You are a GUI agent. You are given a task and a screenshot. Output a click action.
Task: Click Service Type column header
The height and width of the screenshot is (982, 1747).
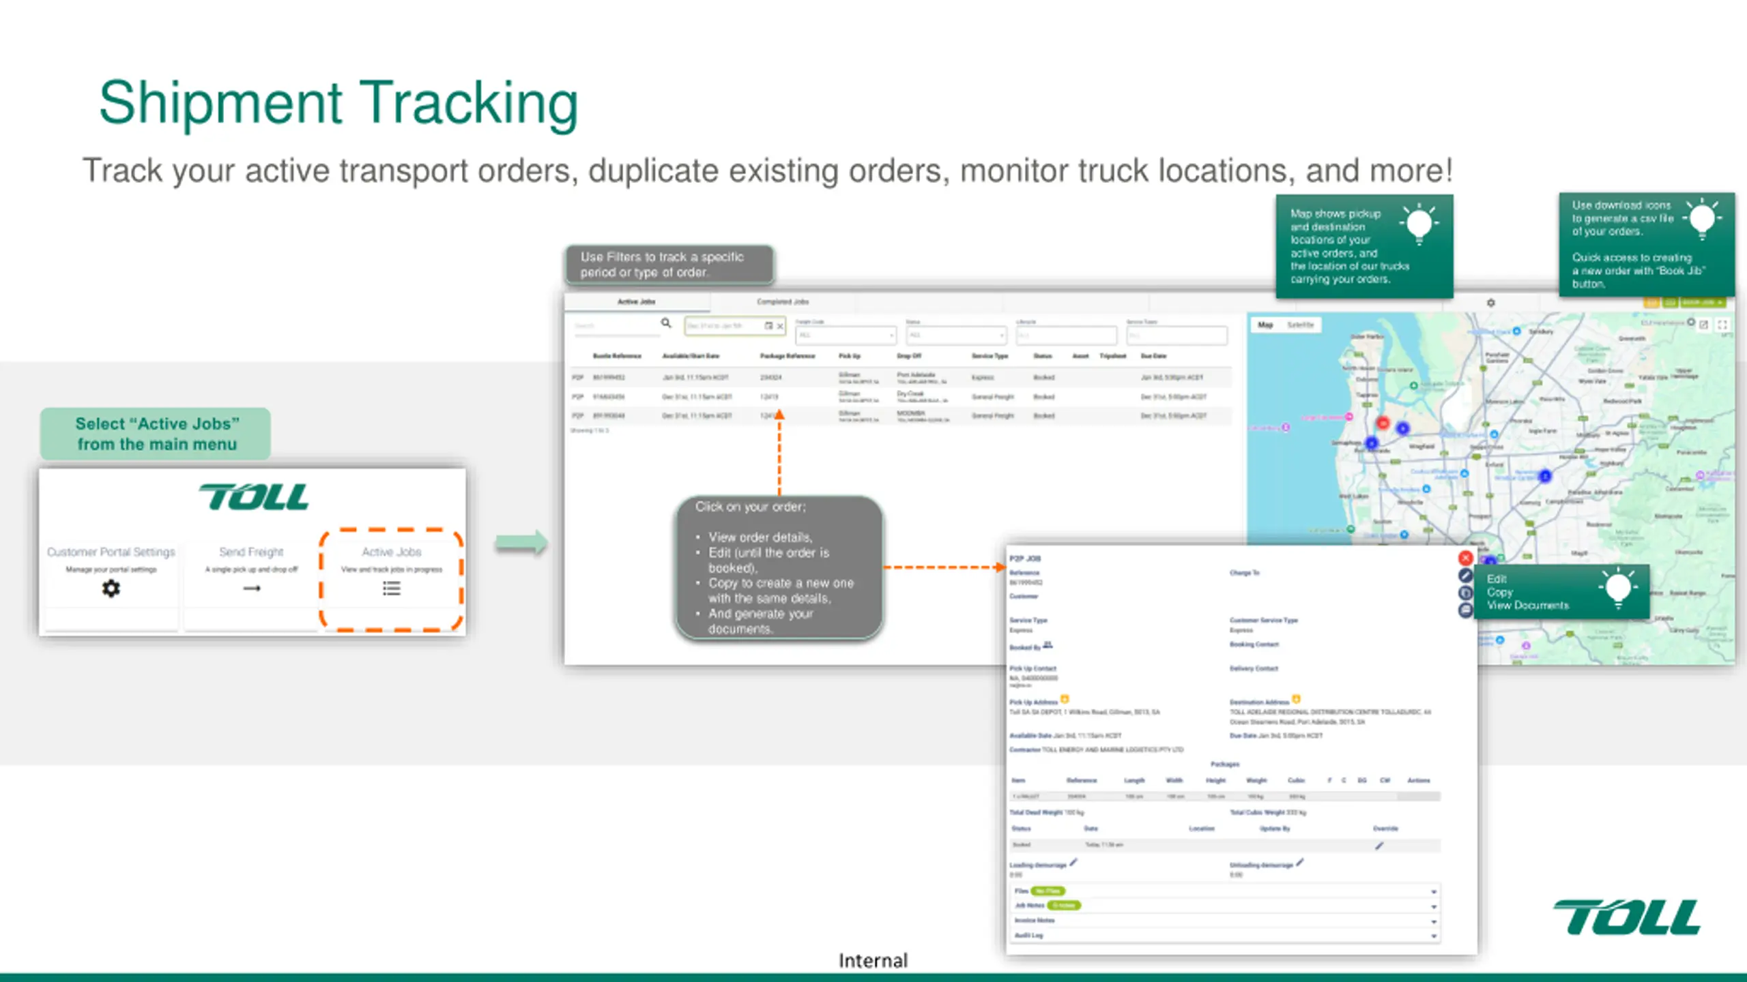(990, 356)
